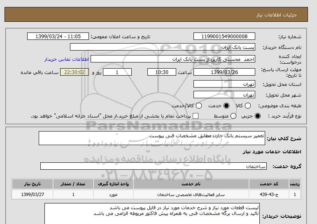Click the days remaining field showing 1
The height and width of the screenshot is (224, 317).
(x=117, y=72)
